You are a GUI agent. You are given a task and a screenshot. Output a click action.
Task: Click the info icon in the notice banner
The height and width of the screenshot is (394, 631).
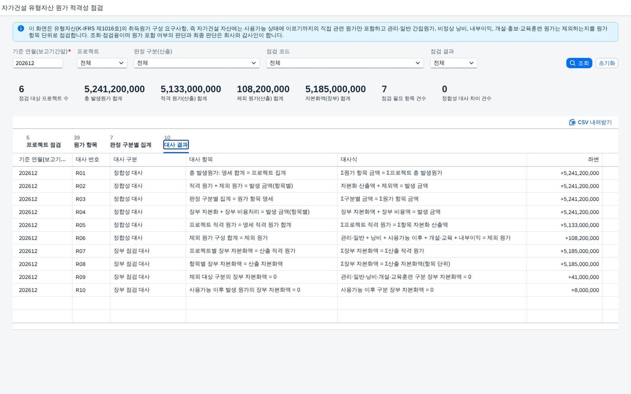click(21, 28)
